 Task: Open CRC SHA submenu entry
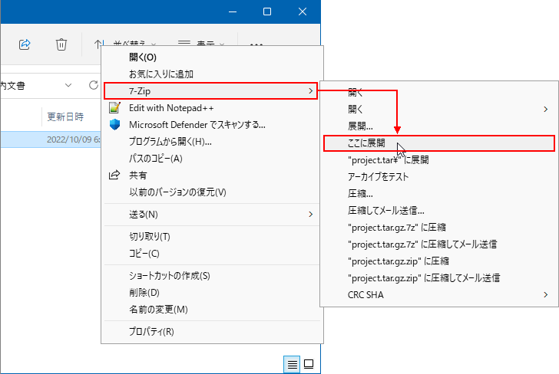(439, 294)
